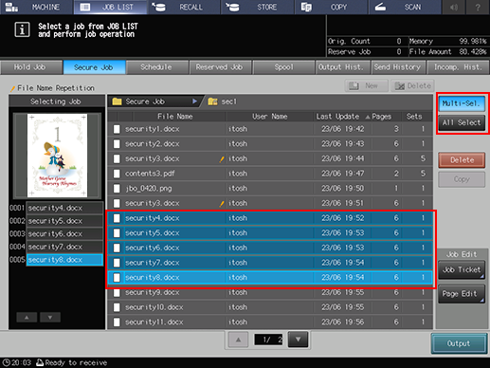Open the STORE tab

coord(258,7)
